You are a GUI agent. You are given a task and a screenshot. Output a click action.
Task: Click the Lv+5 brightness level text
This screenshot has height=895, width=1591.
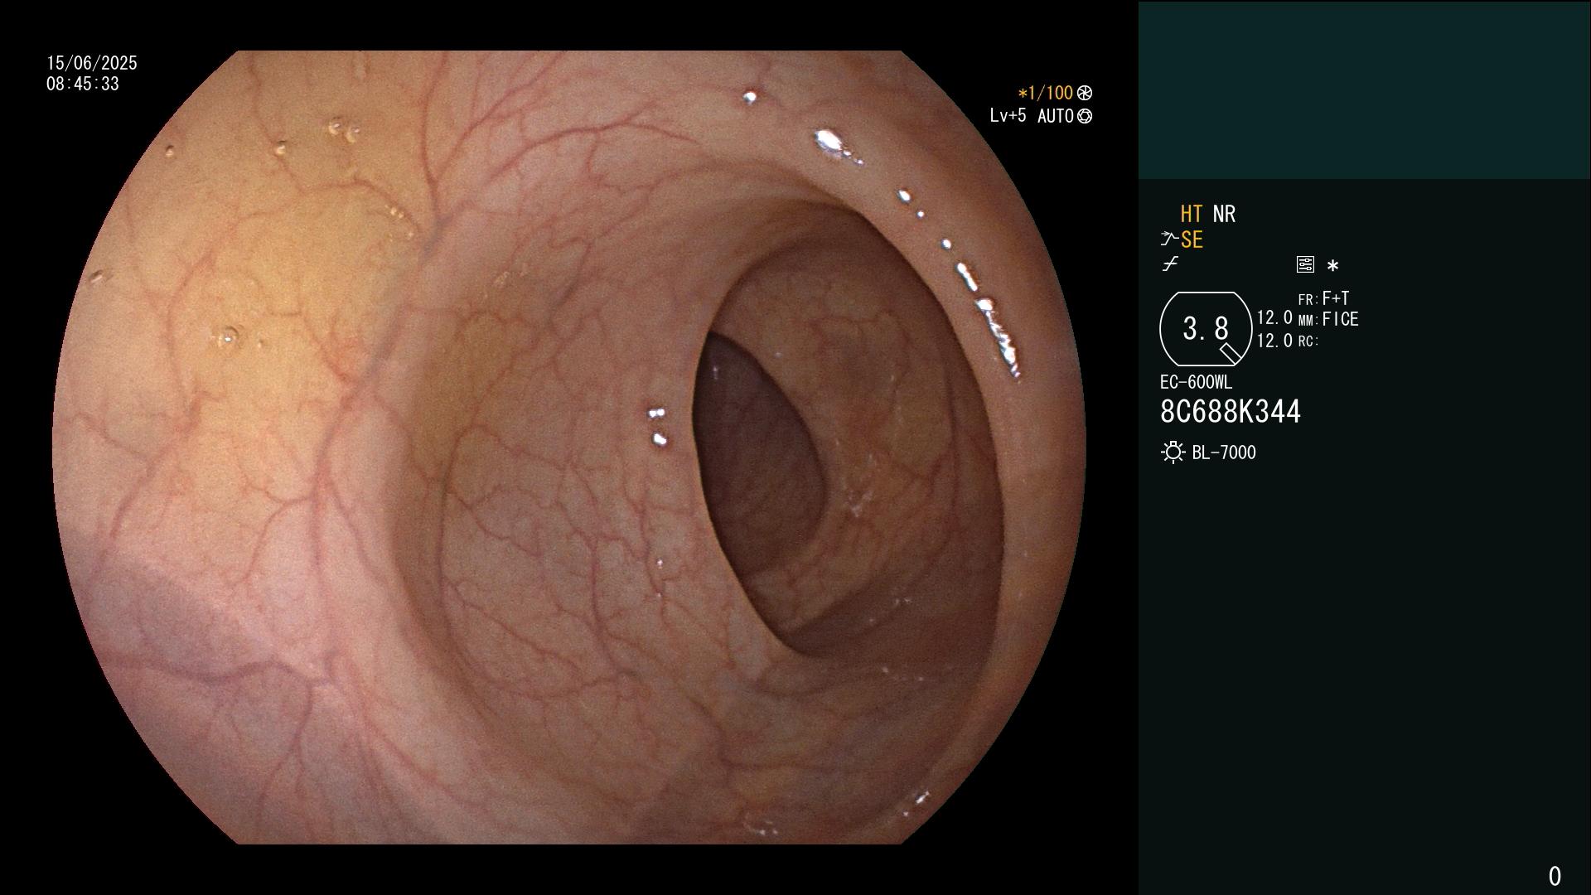click(x=1008, y=115)
